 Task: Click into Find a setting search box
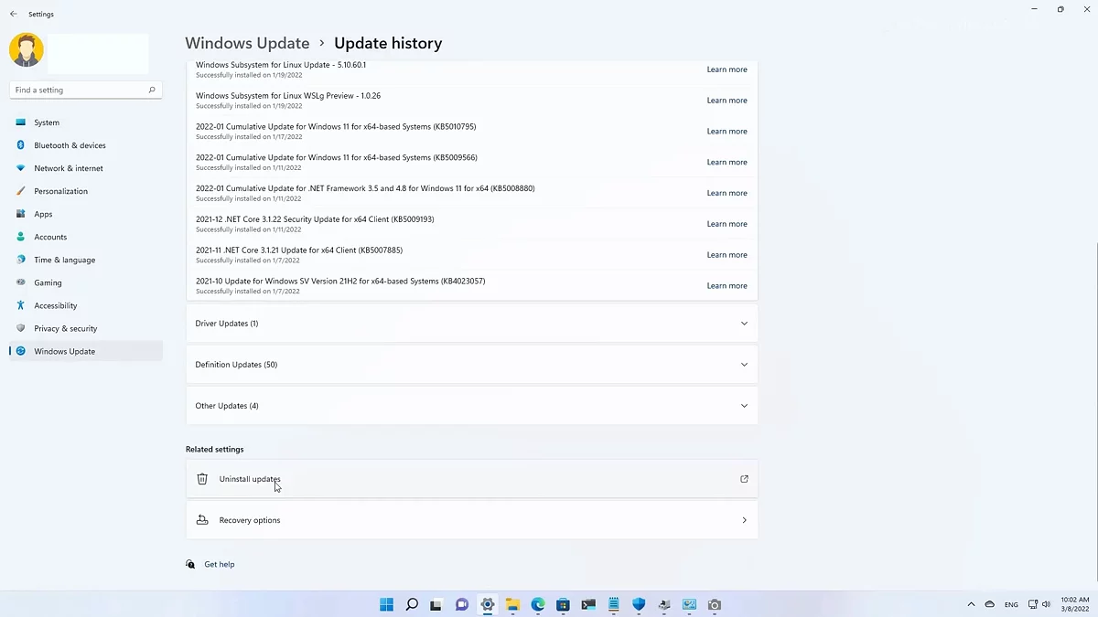click(x=86, y=90)
